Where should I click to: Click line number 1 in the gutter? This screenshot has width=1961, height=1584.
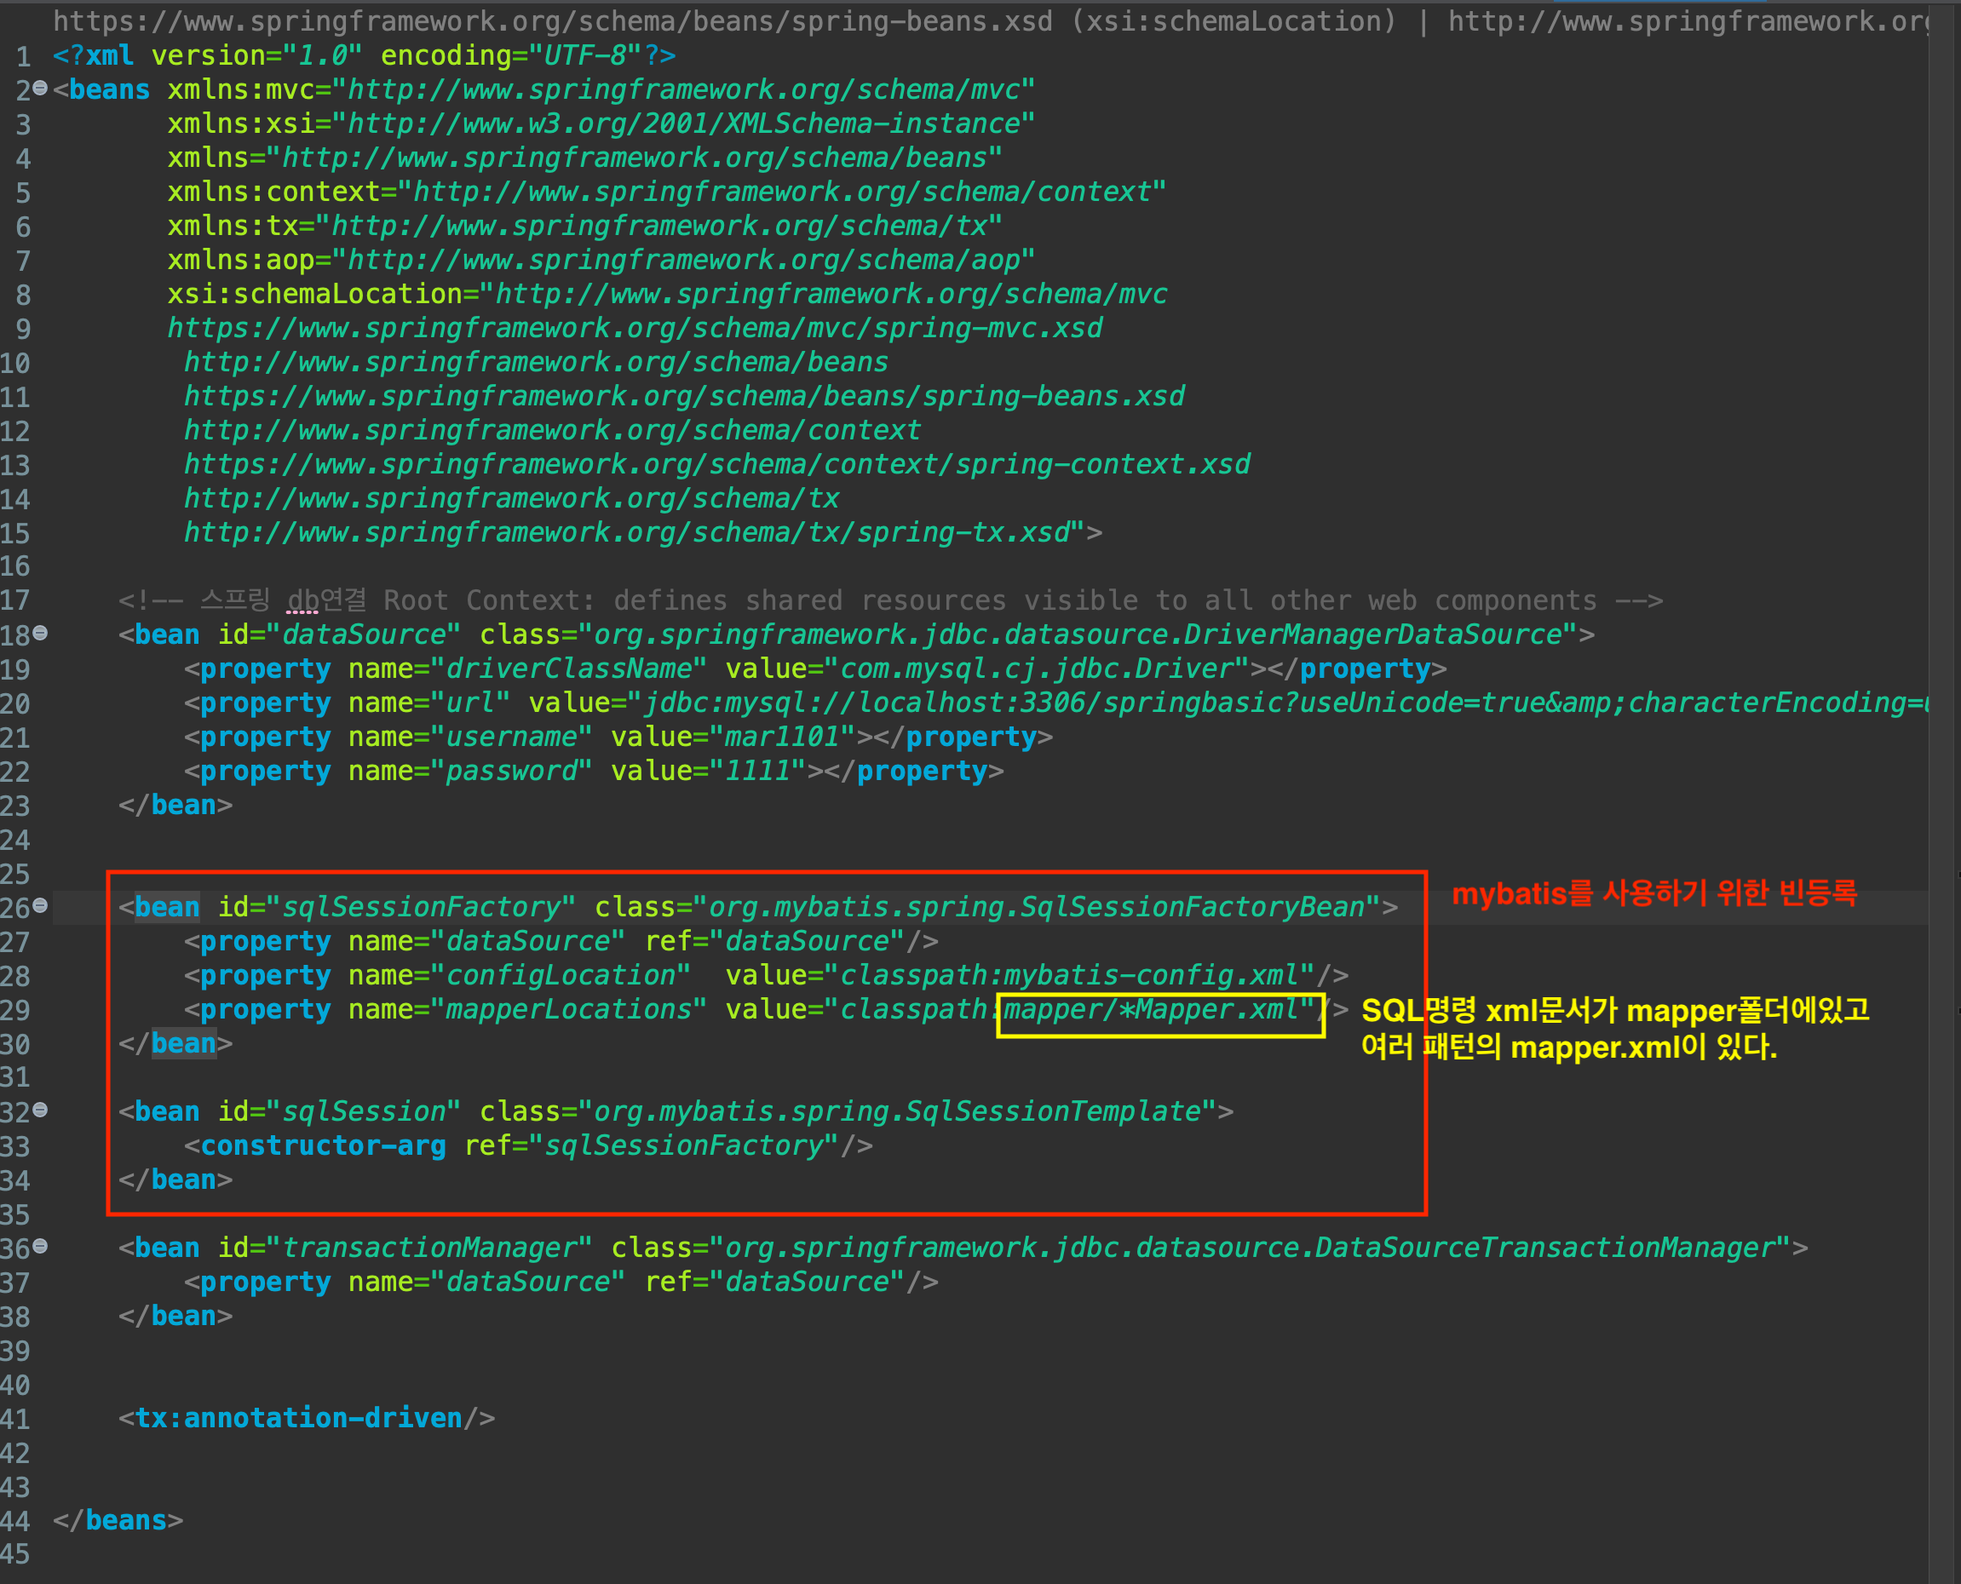tap(24, 56)
